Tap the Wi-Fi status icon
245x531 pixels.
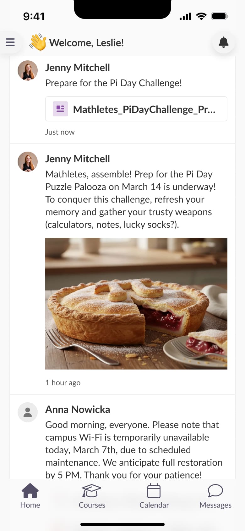(201, 16)
